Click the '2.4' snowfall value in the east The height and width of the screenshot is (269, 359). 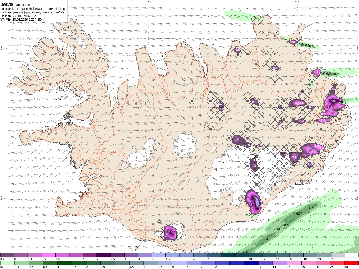point(330,107)
